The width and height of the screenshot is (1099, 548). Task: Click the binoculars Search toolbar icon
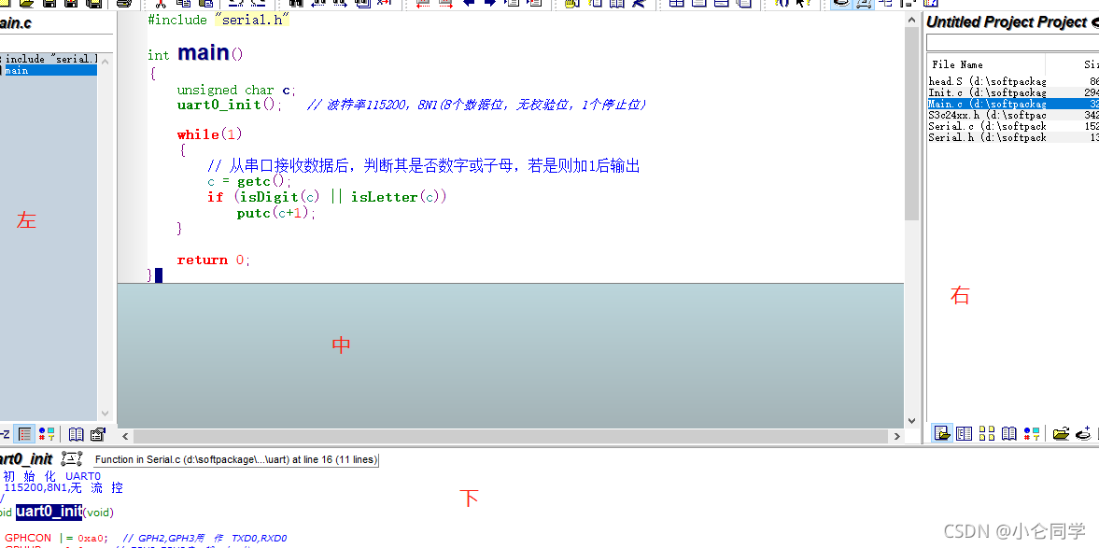(296, 4)
